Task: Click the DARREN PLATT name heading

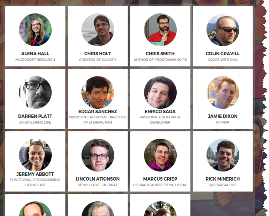Action: pos(35,116)
